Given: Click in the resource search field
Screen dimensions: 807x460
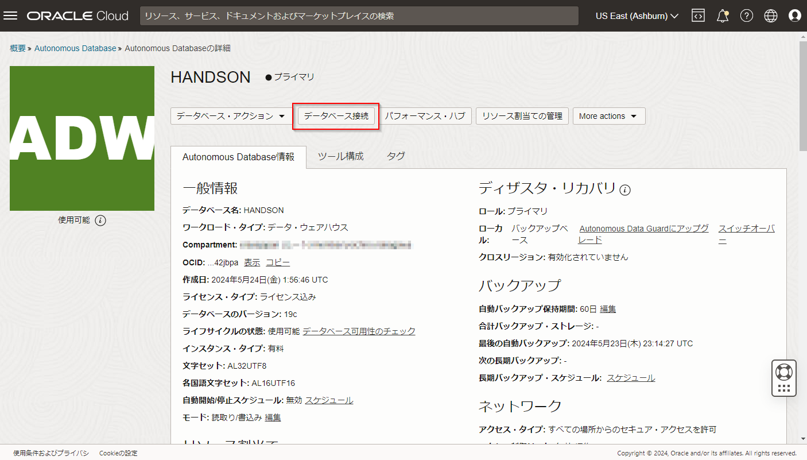Looking at the screenshot, I should [359, 16].
